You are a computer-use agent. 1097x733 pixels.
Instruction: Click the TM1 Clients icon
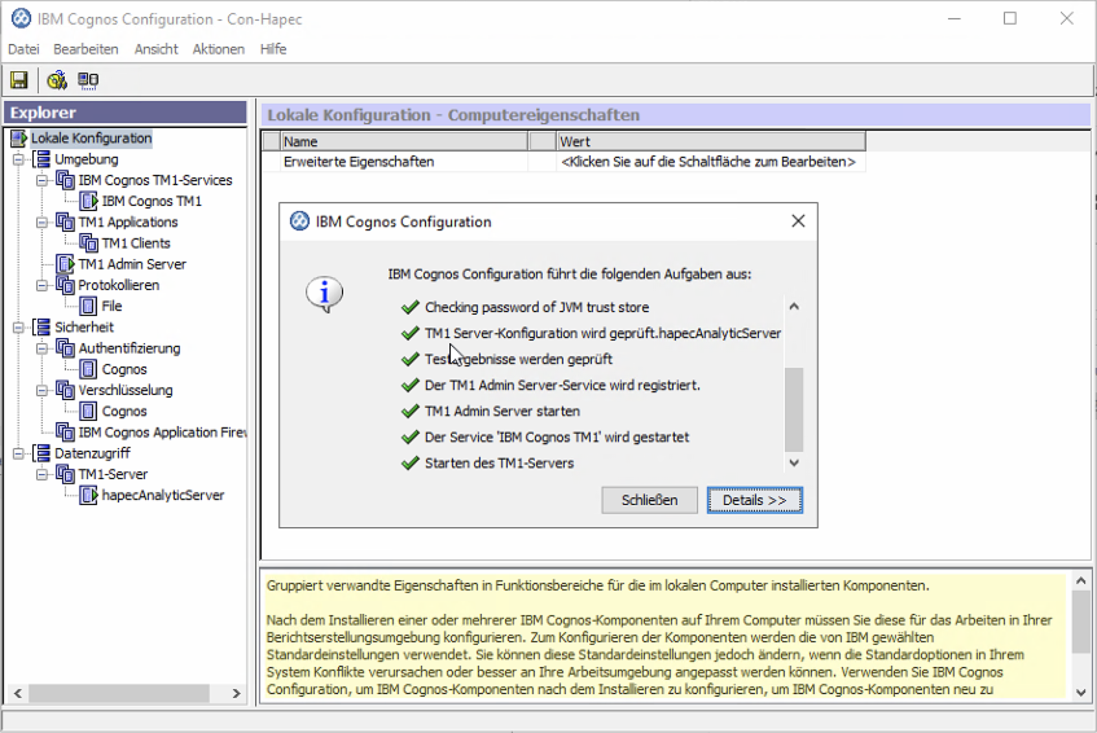(x=88, y=243)
